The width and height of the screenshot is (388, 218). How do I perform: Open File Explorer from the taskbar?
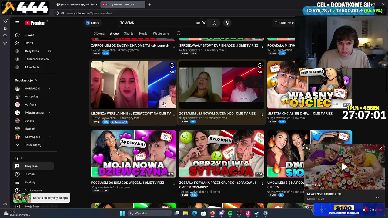point(186,213)
